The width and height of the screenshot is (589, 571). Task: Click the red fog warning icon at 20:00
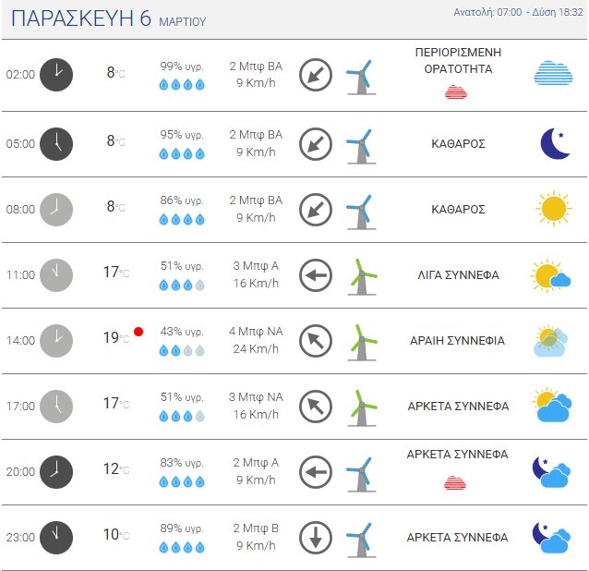(x=455, y=482)
